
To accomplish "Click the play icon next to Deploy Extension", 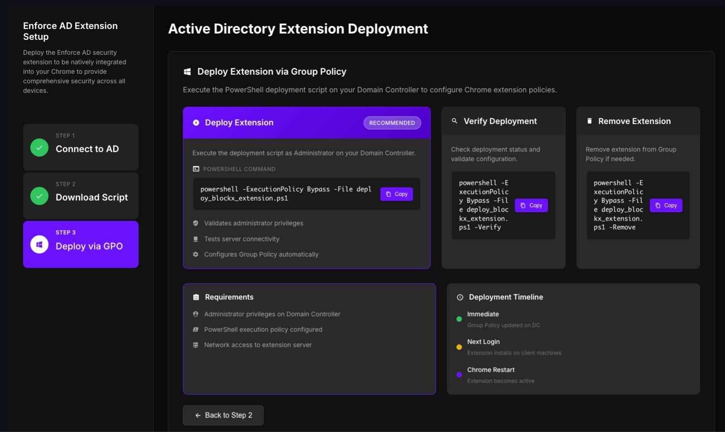I will click(x=196, y=123).
